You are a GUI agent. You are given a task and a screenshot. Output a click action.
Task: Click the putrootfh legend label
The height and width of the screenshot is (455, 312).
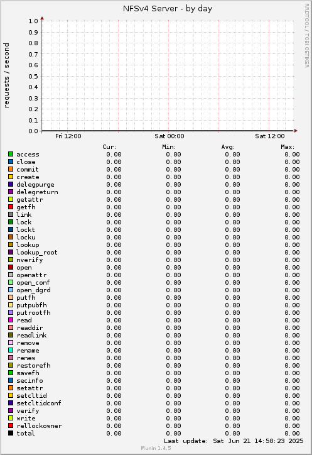coord(34,313)
